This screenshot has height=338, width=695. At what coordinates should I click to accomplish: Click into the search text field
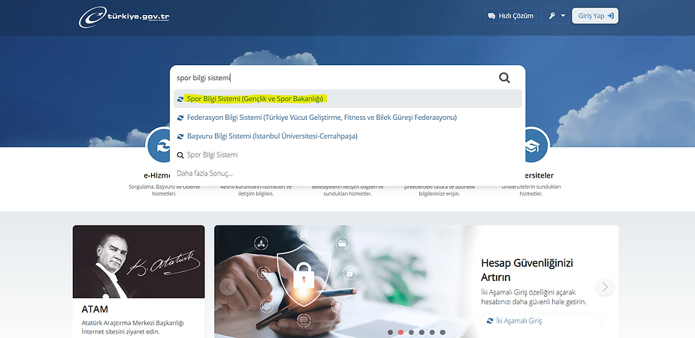pos(331,77)
